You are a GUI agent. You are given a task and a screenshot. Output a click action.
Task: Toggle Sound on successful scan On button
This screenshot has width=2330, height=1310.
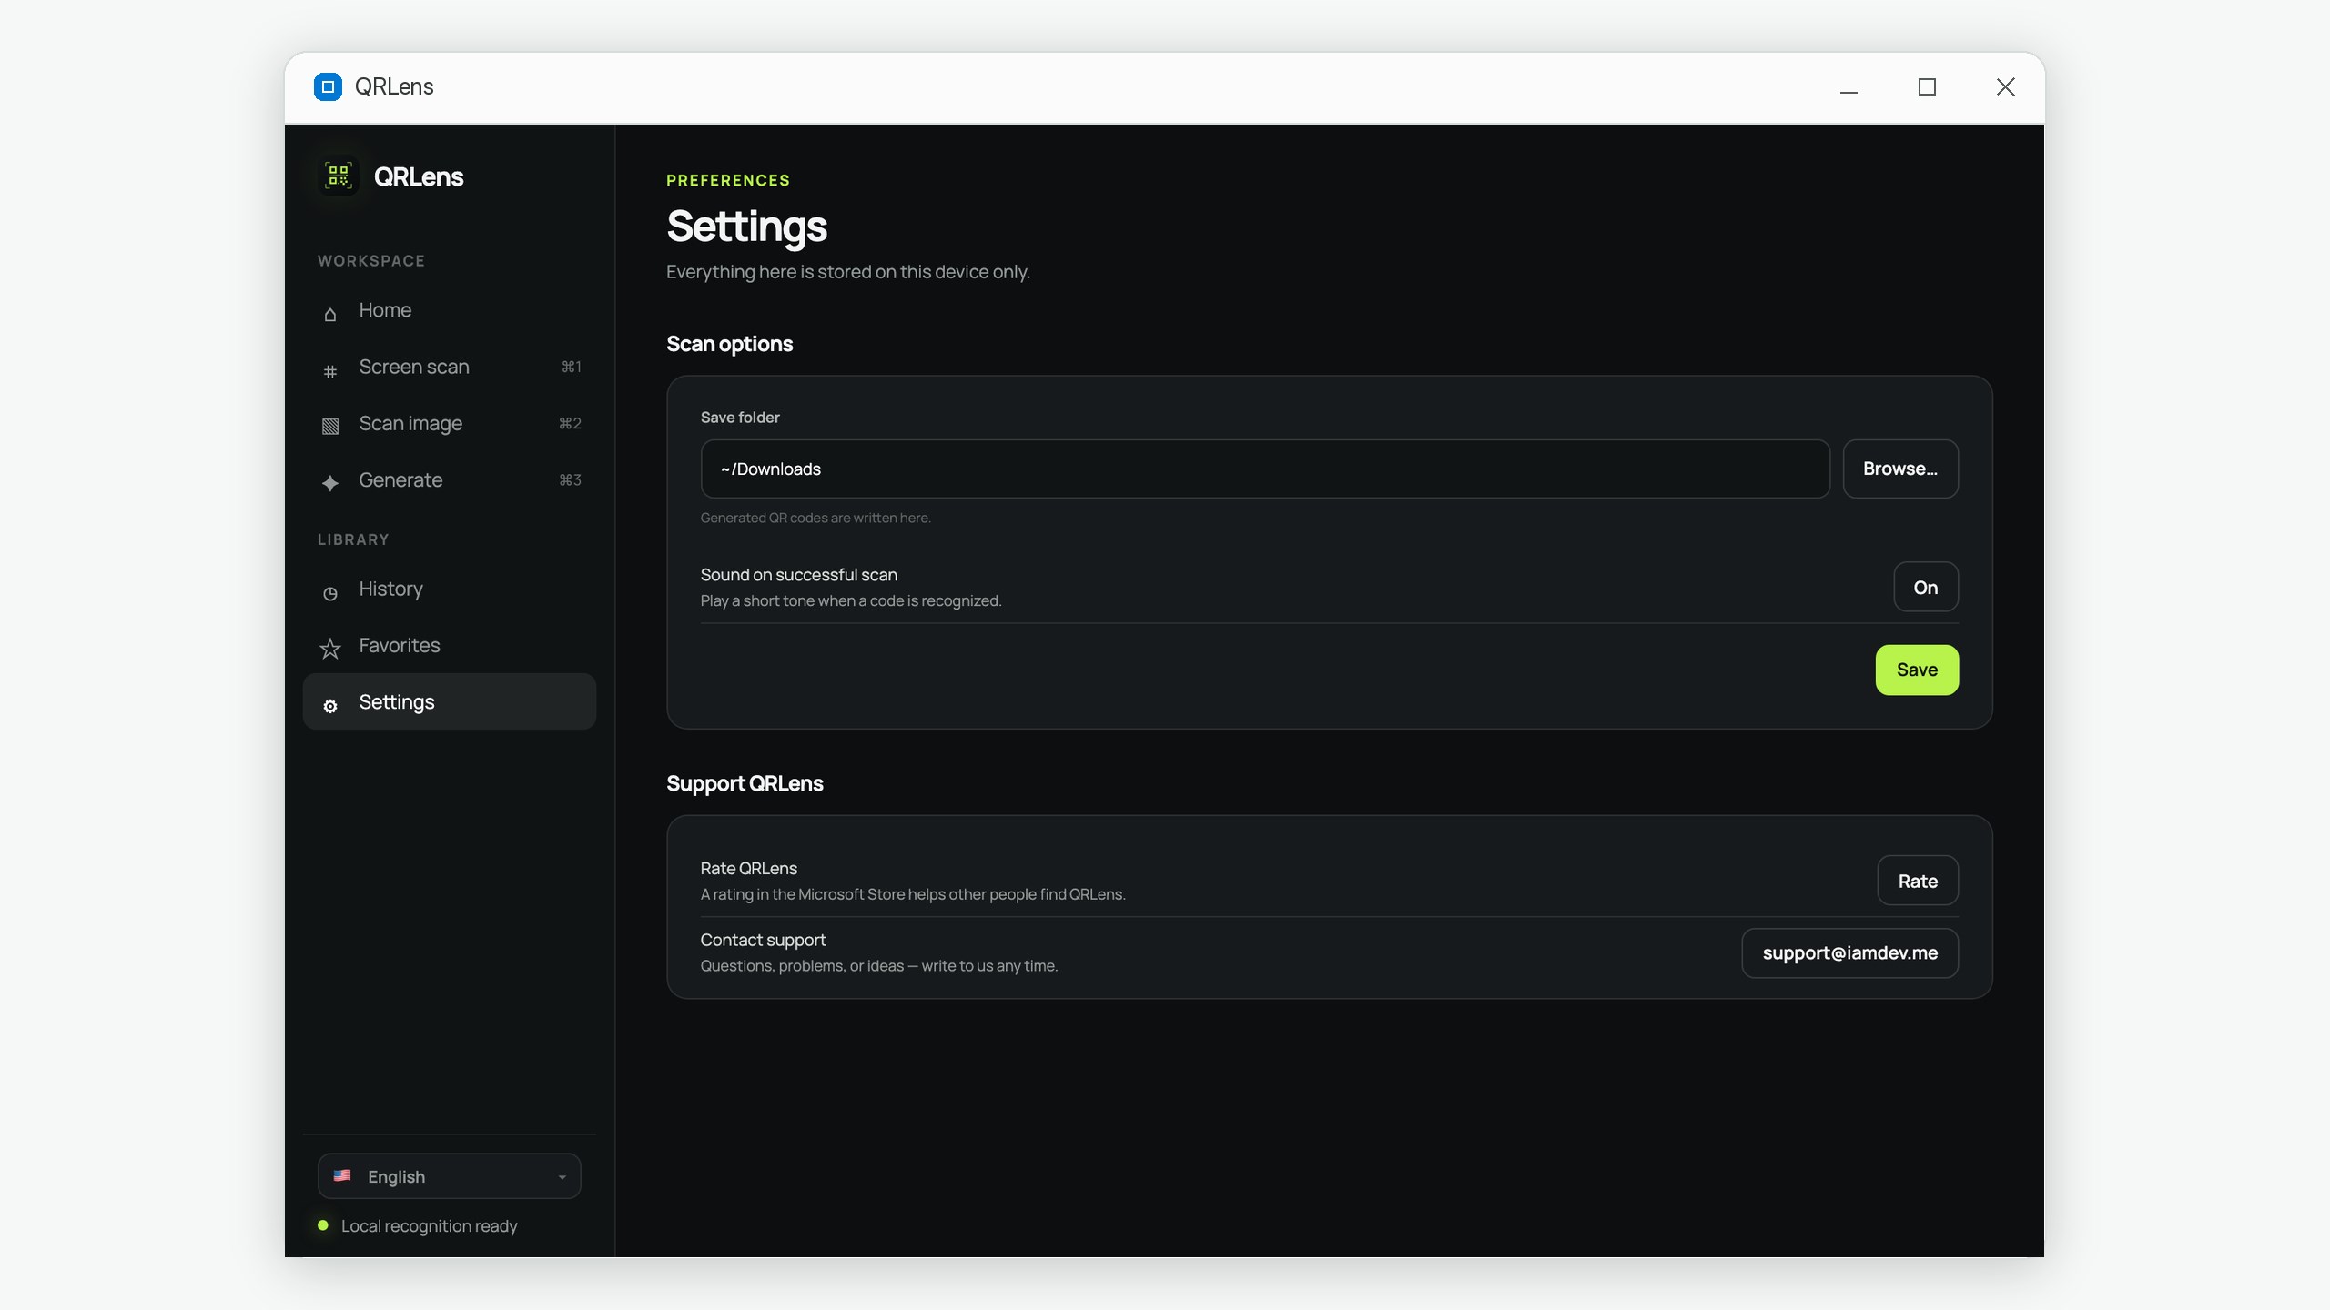(x=1926, y=587)
